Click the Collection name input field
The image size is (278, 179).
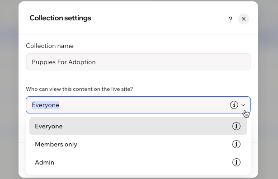click(138, 62)
